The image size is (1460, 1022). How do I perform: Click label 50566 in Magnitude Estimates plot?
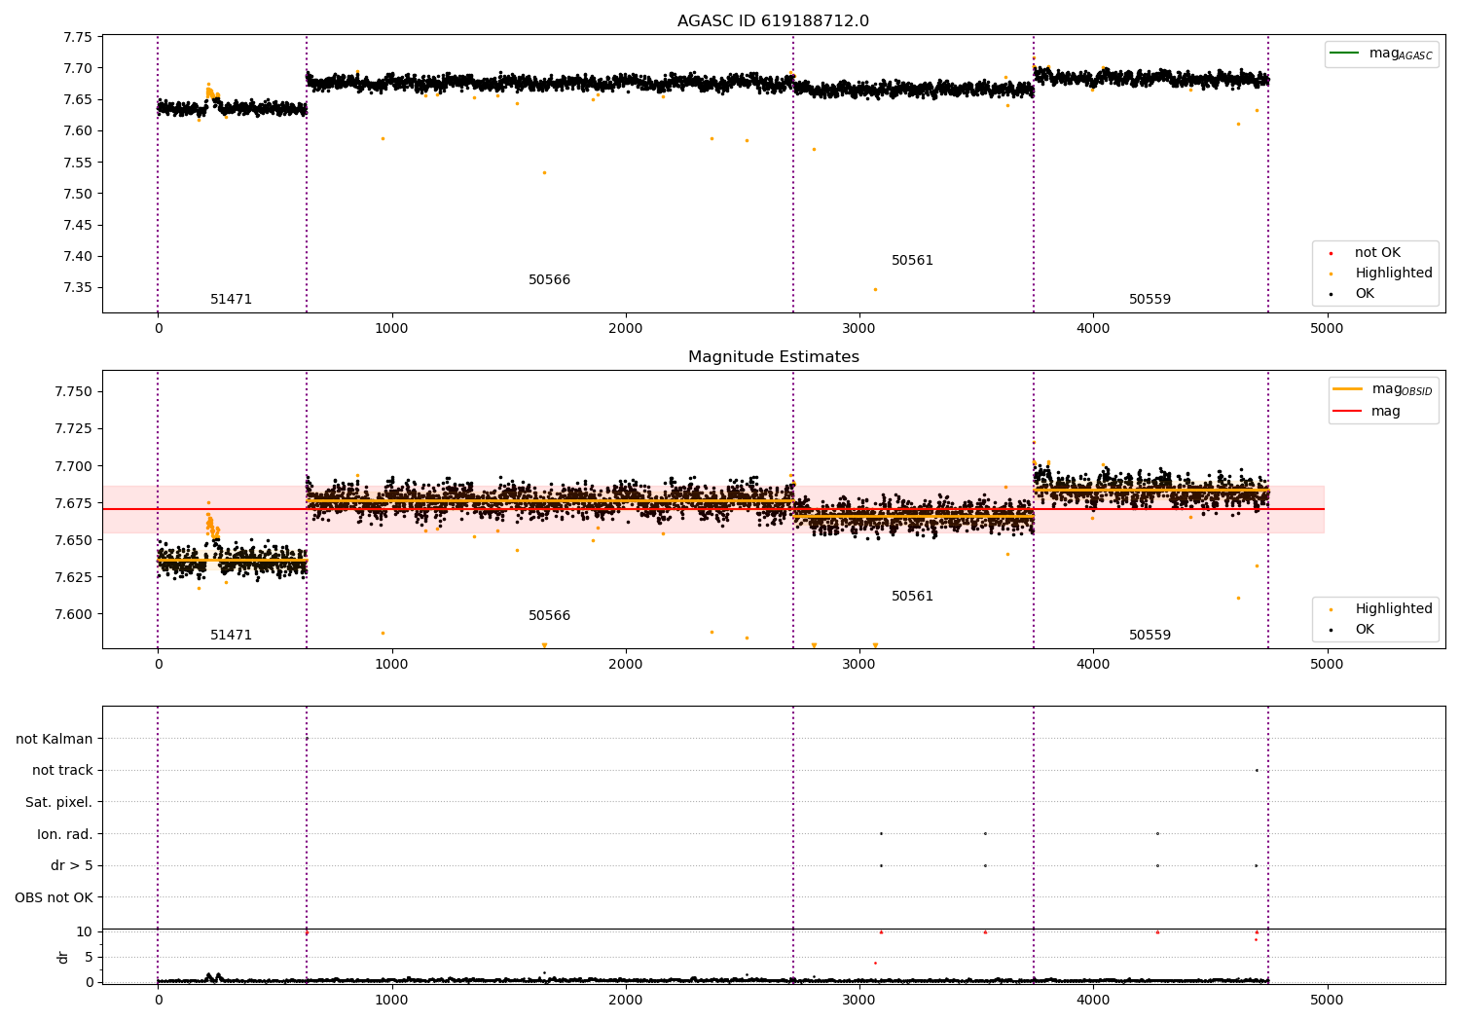tap(550, 616)
